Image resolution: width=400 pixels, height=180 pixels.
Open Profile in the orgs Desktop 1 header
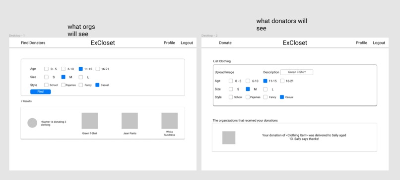(x=169, y=43)
